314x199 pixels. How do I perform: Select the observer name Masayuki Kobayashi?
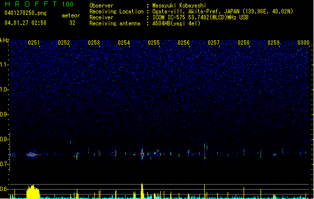click(x=179, y=5)
